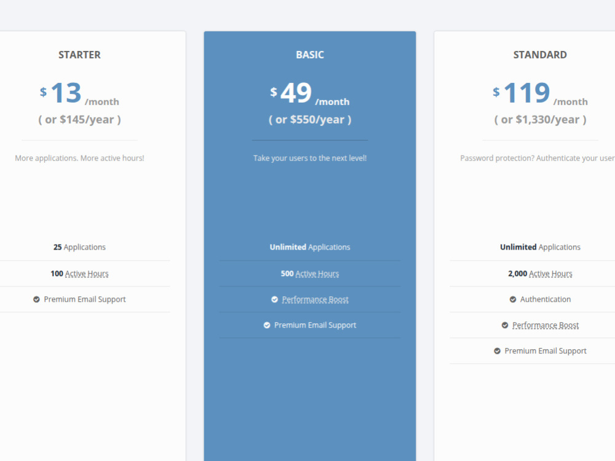Click 'Premium Email Support' text in Starter plan

(85, 299)
